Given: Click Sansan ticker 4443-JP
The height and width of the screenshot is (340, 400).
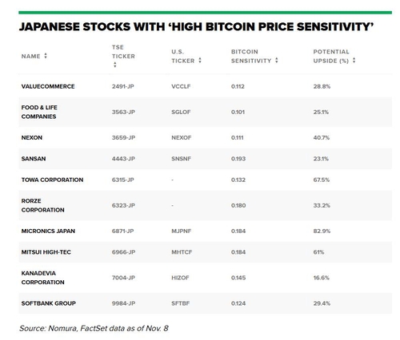Looking at the screenshot, I should [123, 159].
